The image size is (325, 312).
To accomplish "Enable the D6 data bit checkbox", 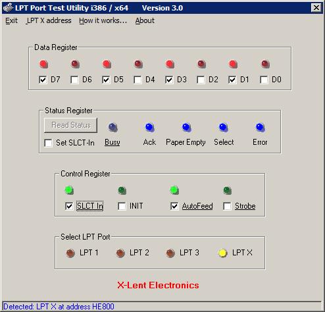I will (x=74, y=80).
